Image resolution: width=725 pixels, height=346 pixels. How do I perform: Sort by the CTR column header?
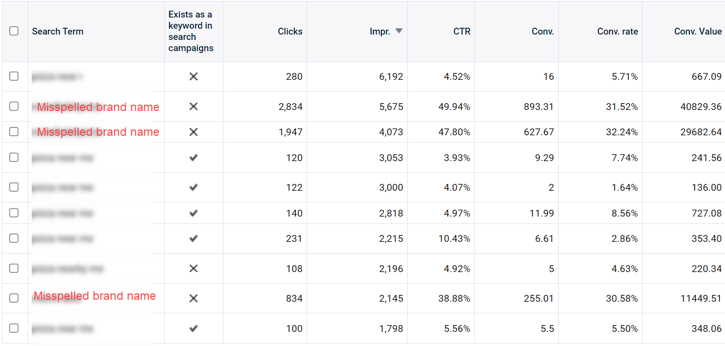pos(462,32)
